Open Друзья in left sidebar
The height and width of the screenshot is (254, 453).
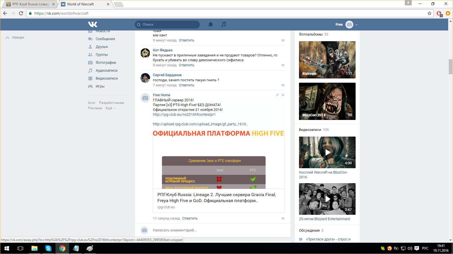click(102, 47)
